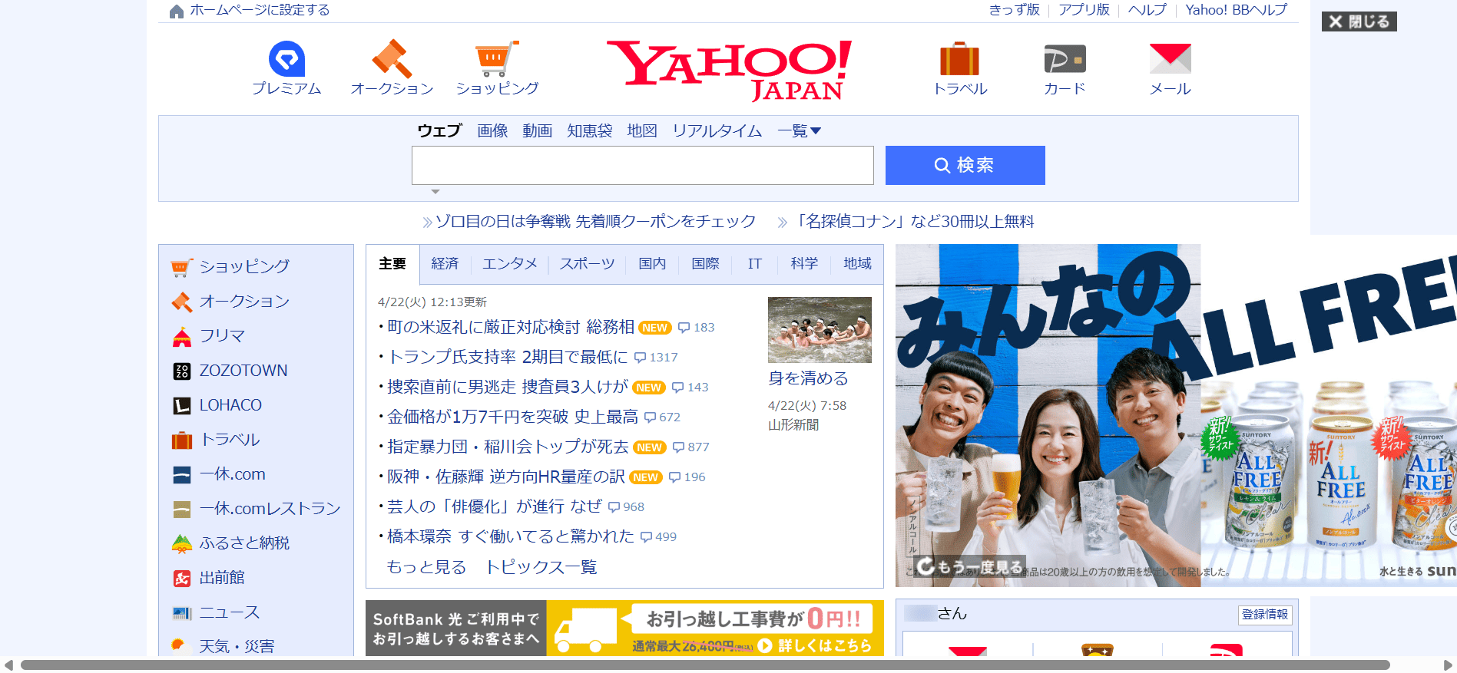Open the ヘルプ link at top

(x=1147, y=10)
